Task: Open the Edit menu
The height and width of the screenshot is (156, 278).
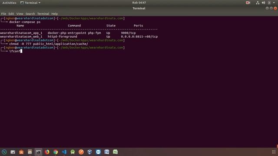Action: pyautogui.click(x=11, y=14)
